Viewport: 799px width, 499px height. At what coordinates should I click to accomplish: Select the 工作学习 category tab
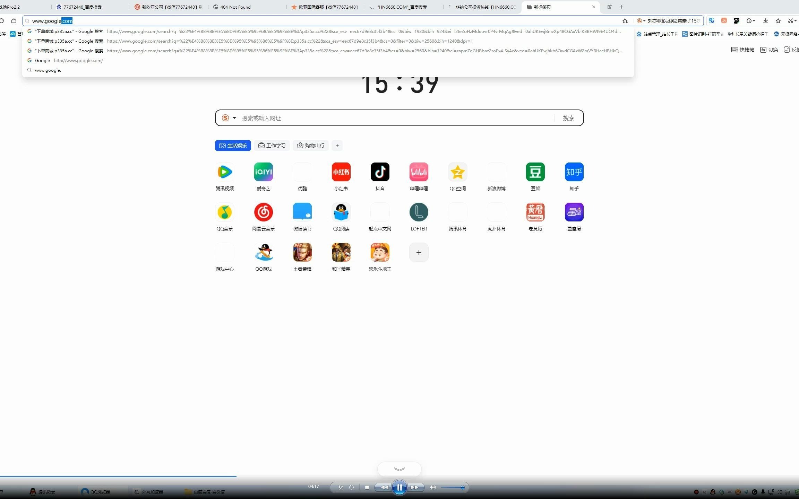click(272, 146)
